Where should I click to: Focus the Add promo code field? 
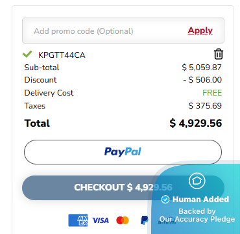[x=123, y=31]
